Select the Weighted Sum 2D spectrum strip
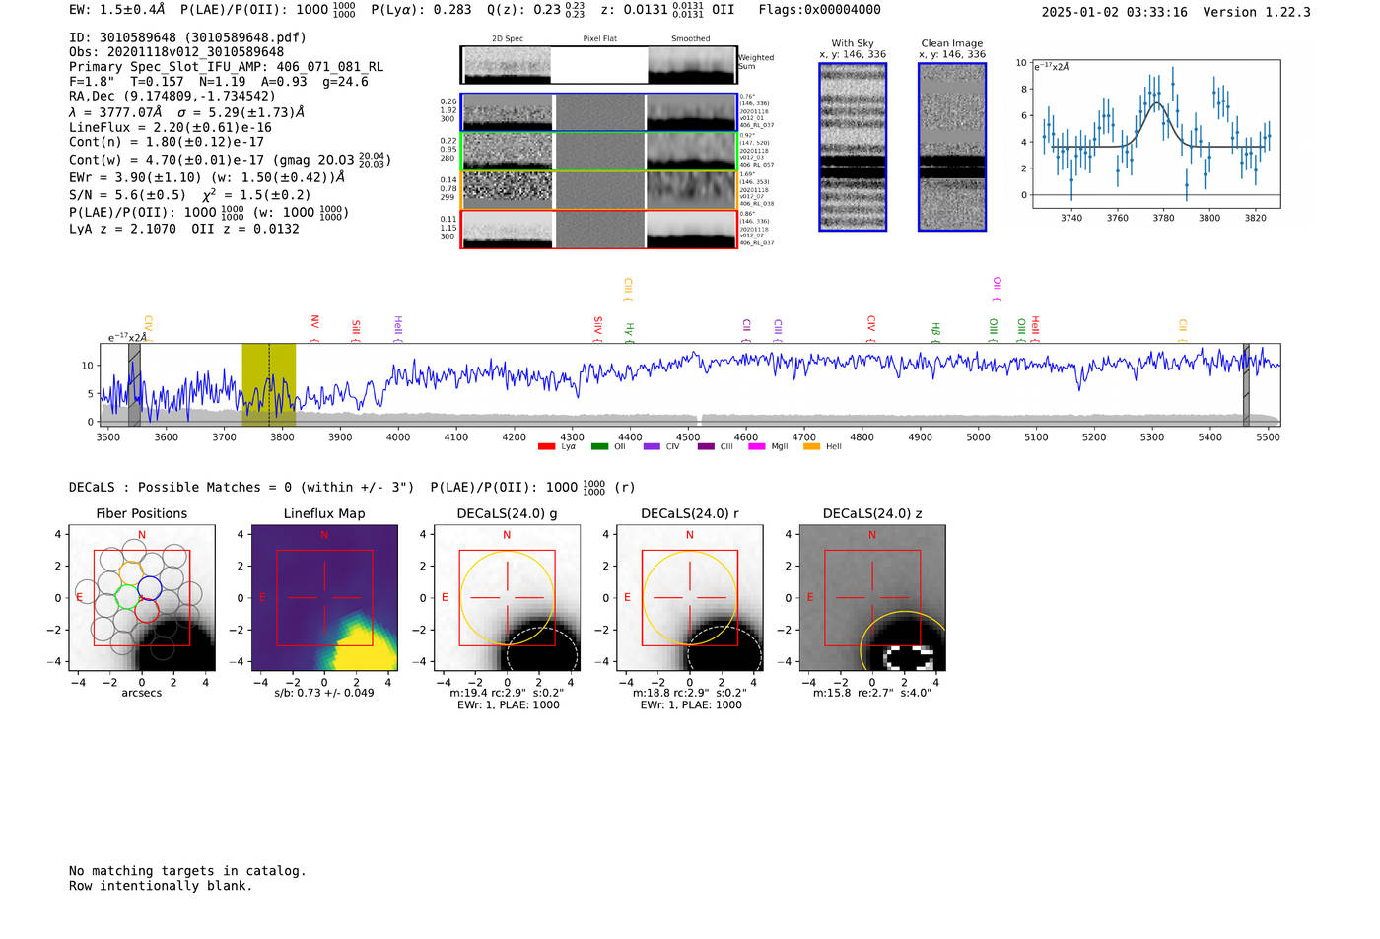 tap(599, 64)
